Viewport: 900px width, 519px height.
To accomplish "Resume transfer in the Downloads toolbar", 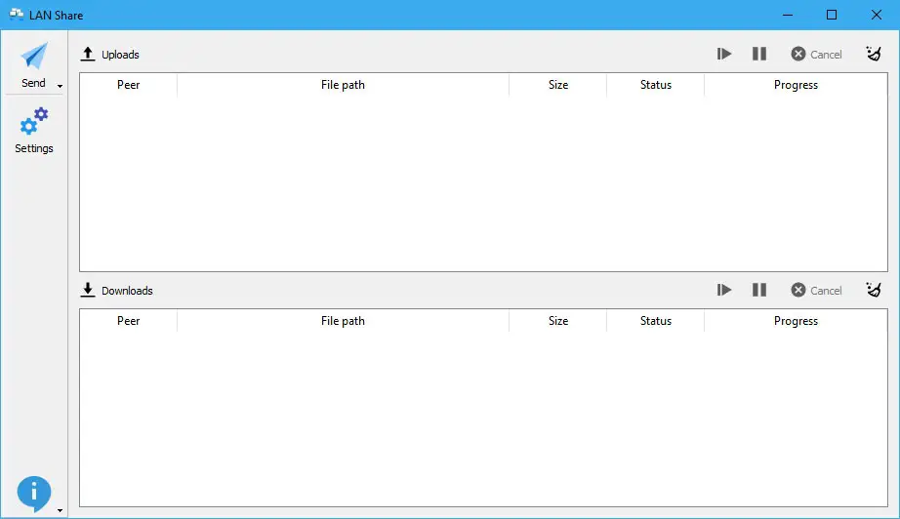I will 723,290.
